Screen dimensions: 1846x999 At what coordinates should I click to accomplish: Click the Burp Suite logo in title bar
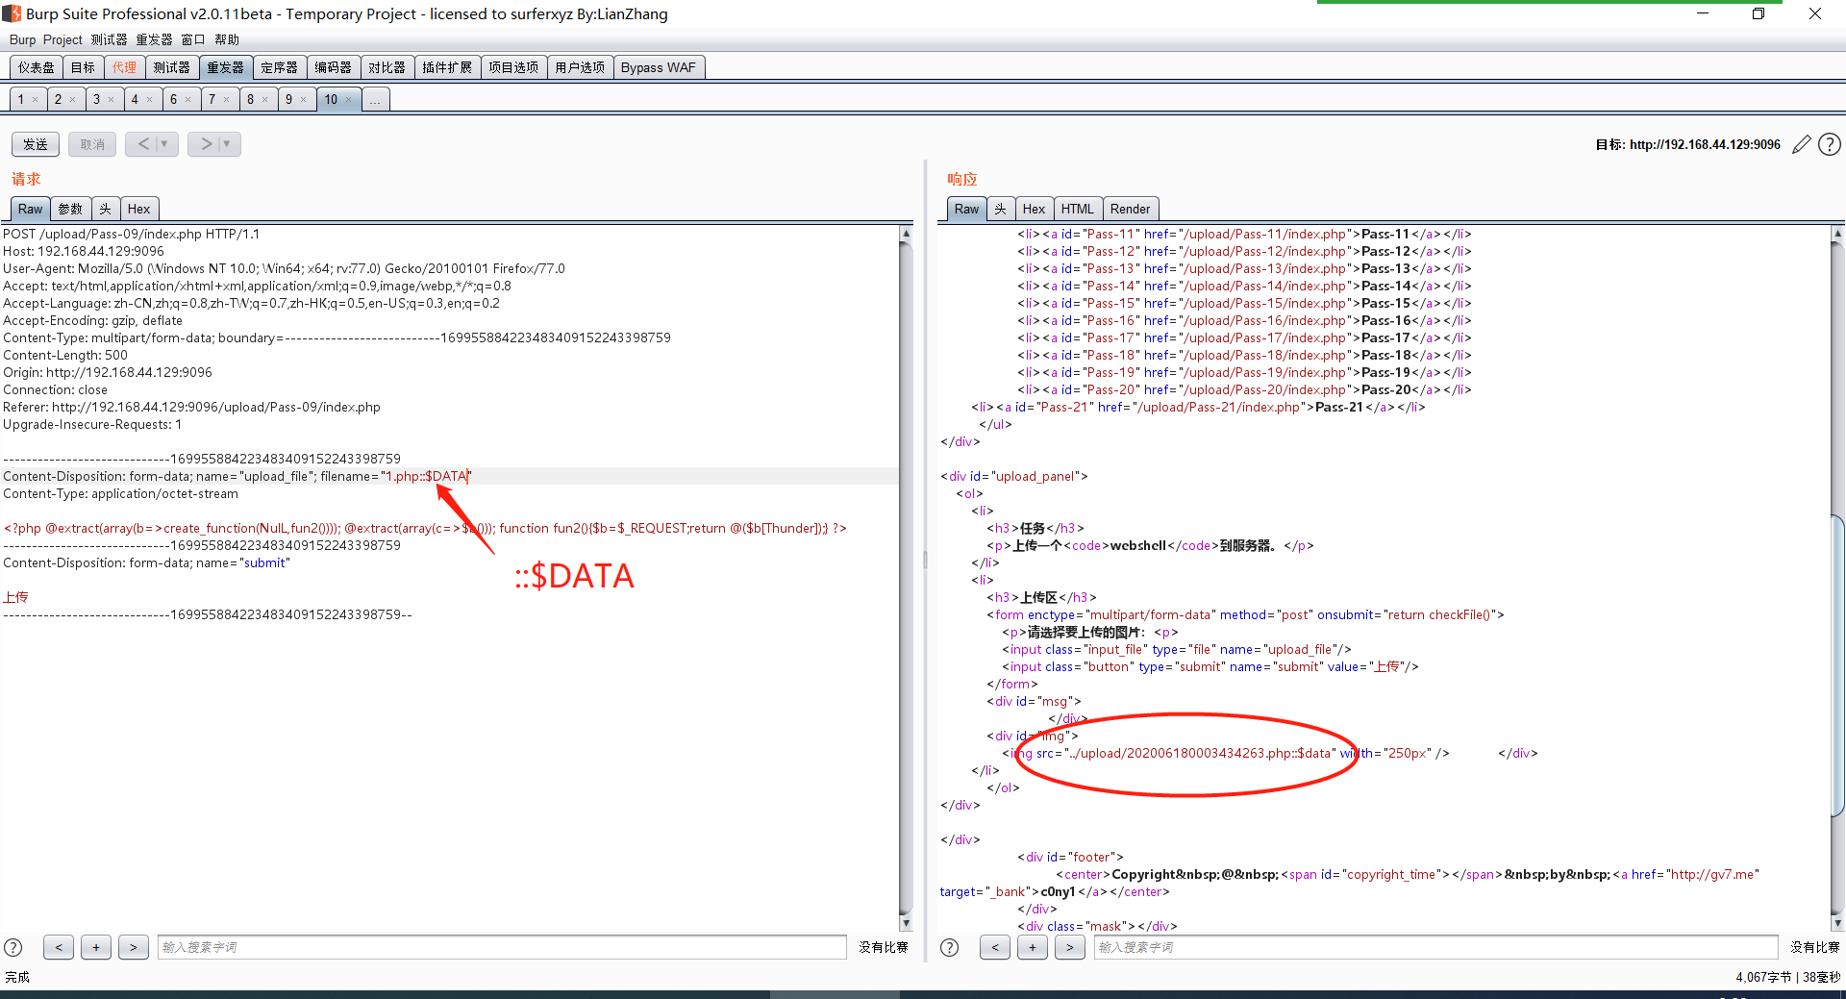point(12,13)
